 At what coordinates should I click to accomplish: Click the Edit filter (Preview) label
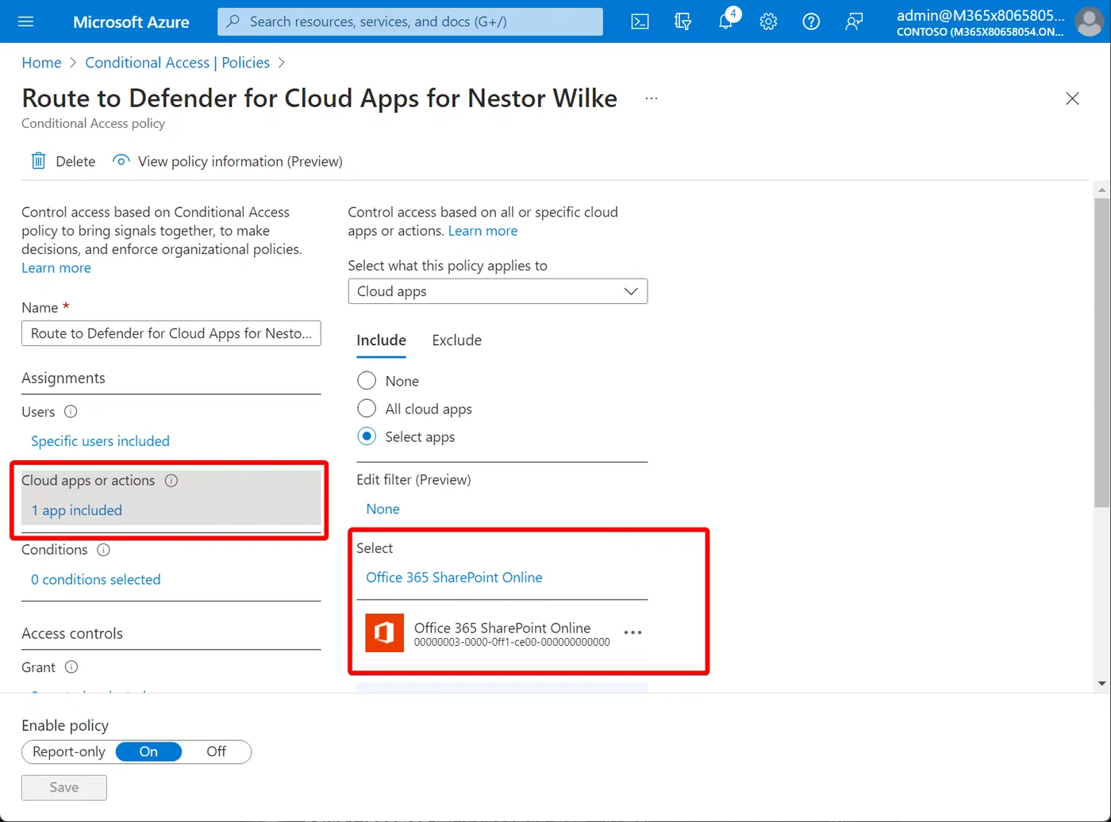pyautogui.click(x=413, y=479)
